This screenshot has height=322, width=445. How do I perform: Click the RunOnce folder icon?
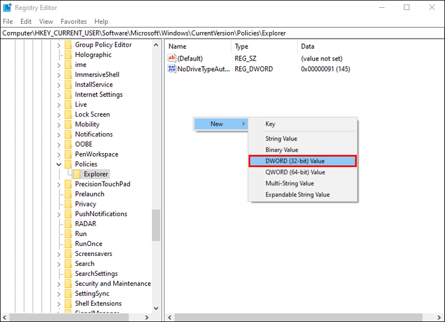click(x=68, y=244)
